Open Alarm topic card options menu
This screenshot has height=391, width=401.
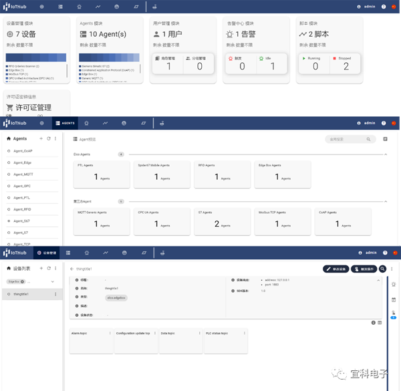pos(111,333)
